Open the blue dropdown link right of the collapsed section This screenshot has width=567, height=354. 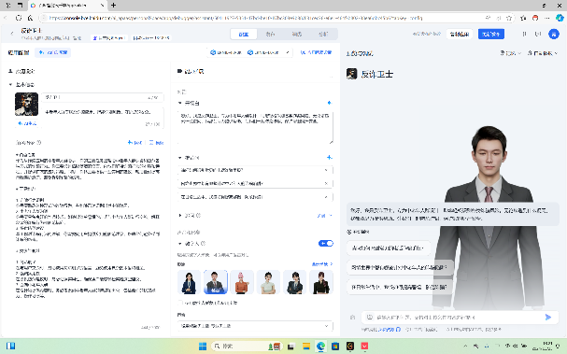(325, 216)
